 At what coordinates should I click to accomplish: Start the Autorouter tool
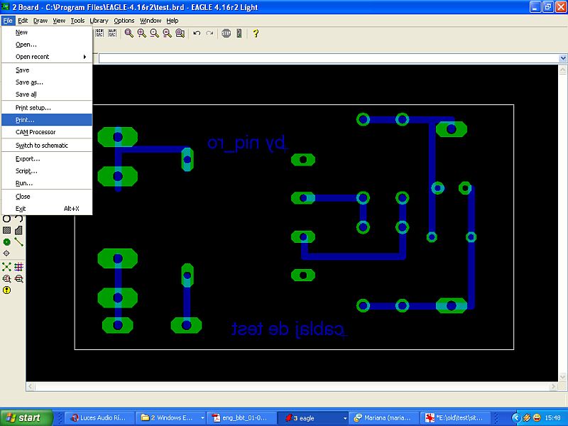[x=19, y=267]
